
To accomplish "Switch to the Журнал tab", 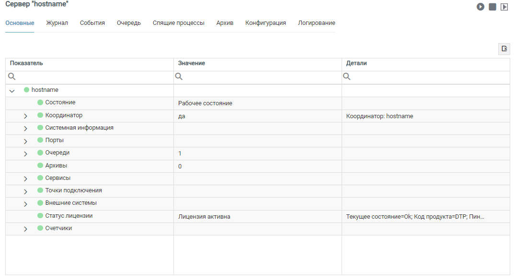I will pyautogui.click(x=57, y=22).
